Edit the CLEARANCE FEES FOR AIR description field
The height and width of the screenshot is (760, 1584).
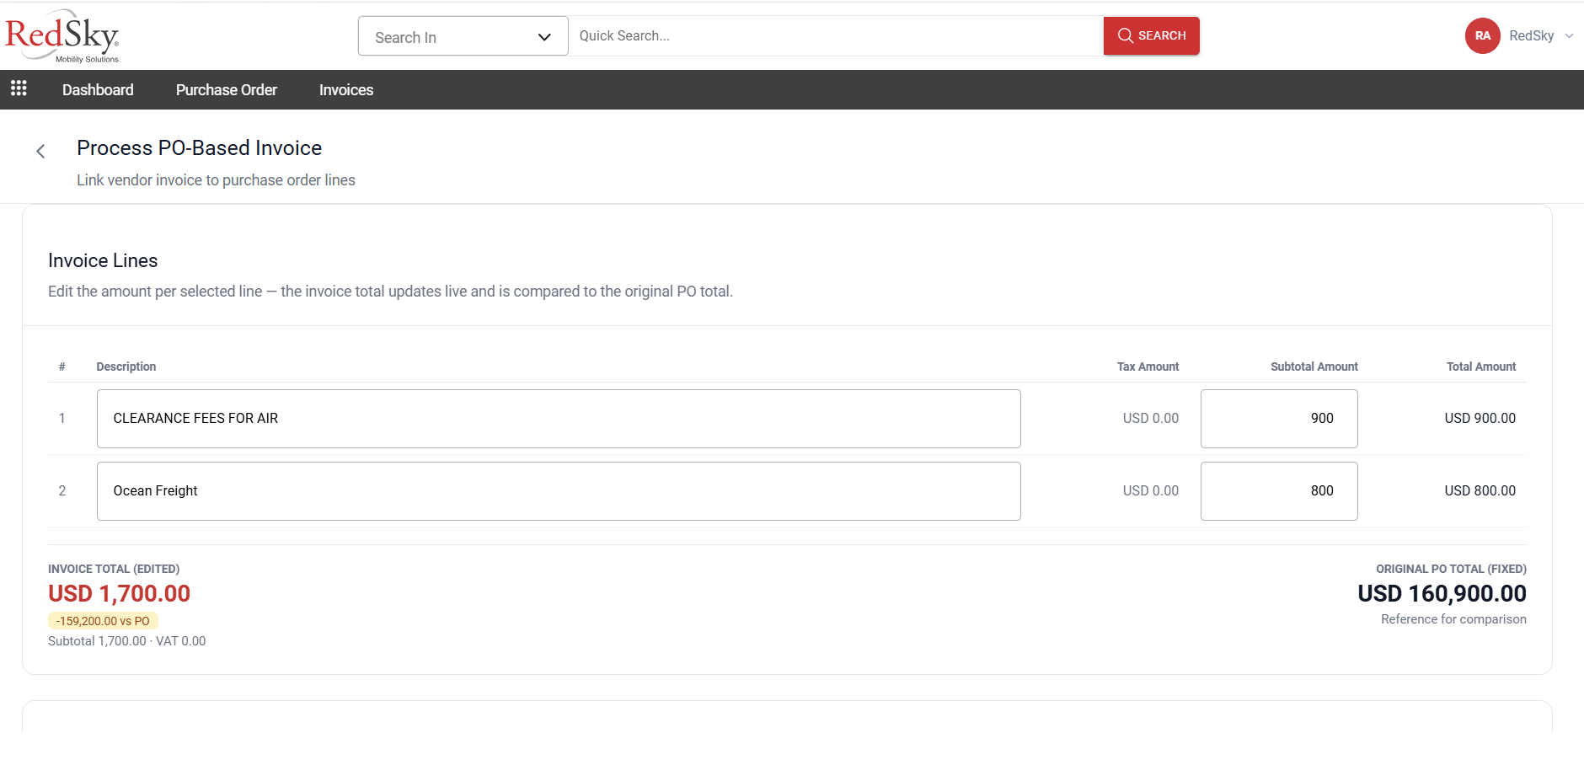(x=559, y=419)
